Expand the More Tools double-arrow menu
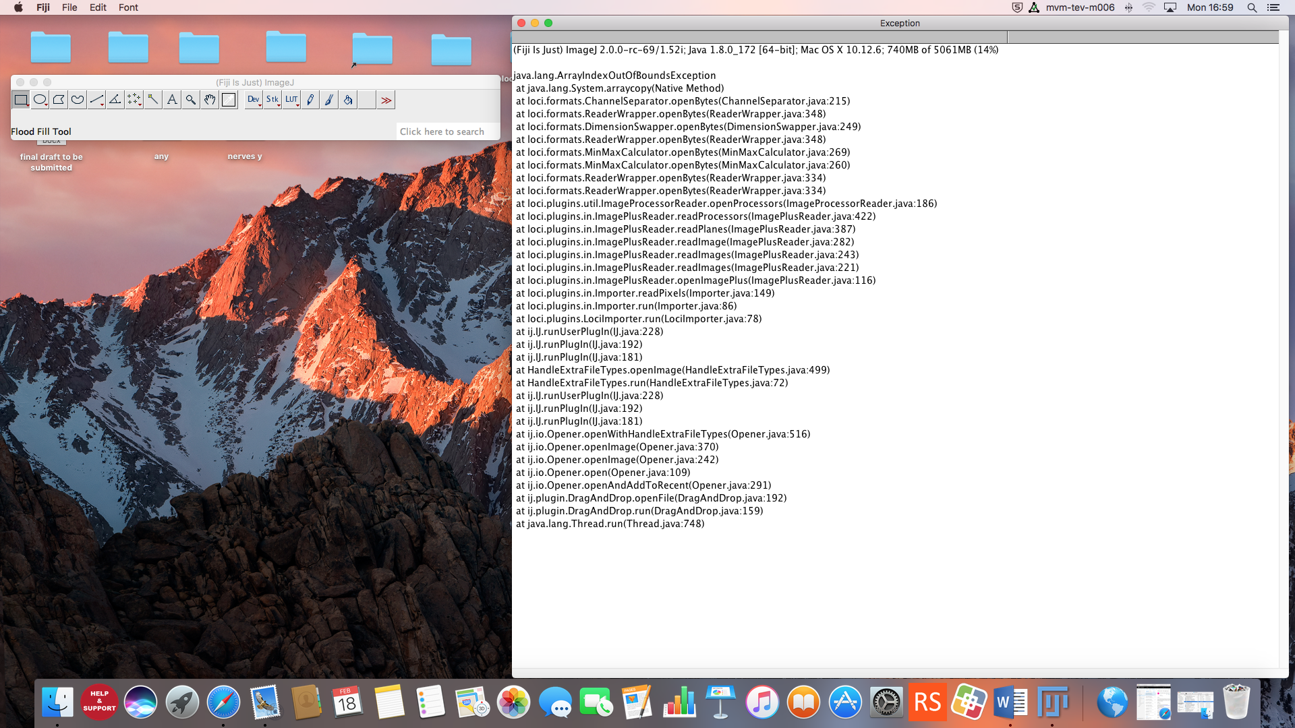 click(386, 100)
